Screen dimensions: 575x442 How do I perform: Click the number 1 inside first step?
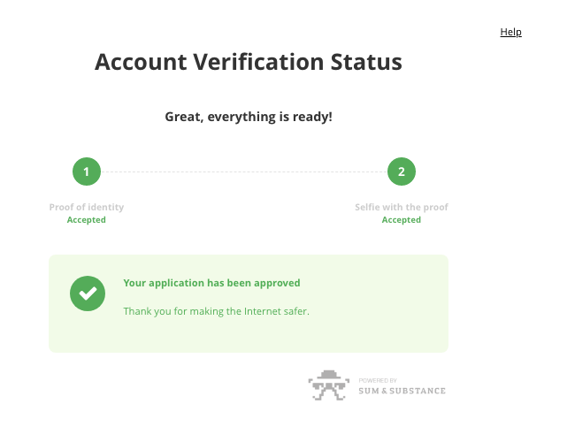(87, 171)
